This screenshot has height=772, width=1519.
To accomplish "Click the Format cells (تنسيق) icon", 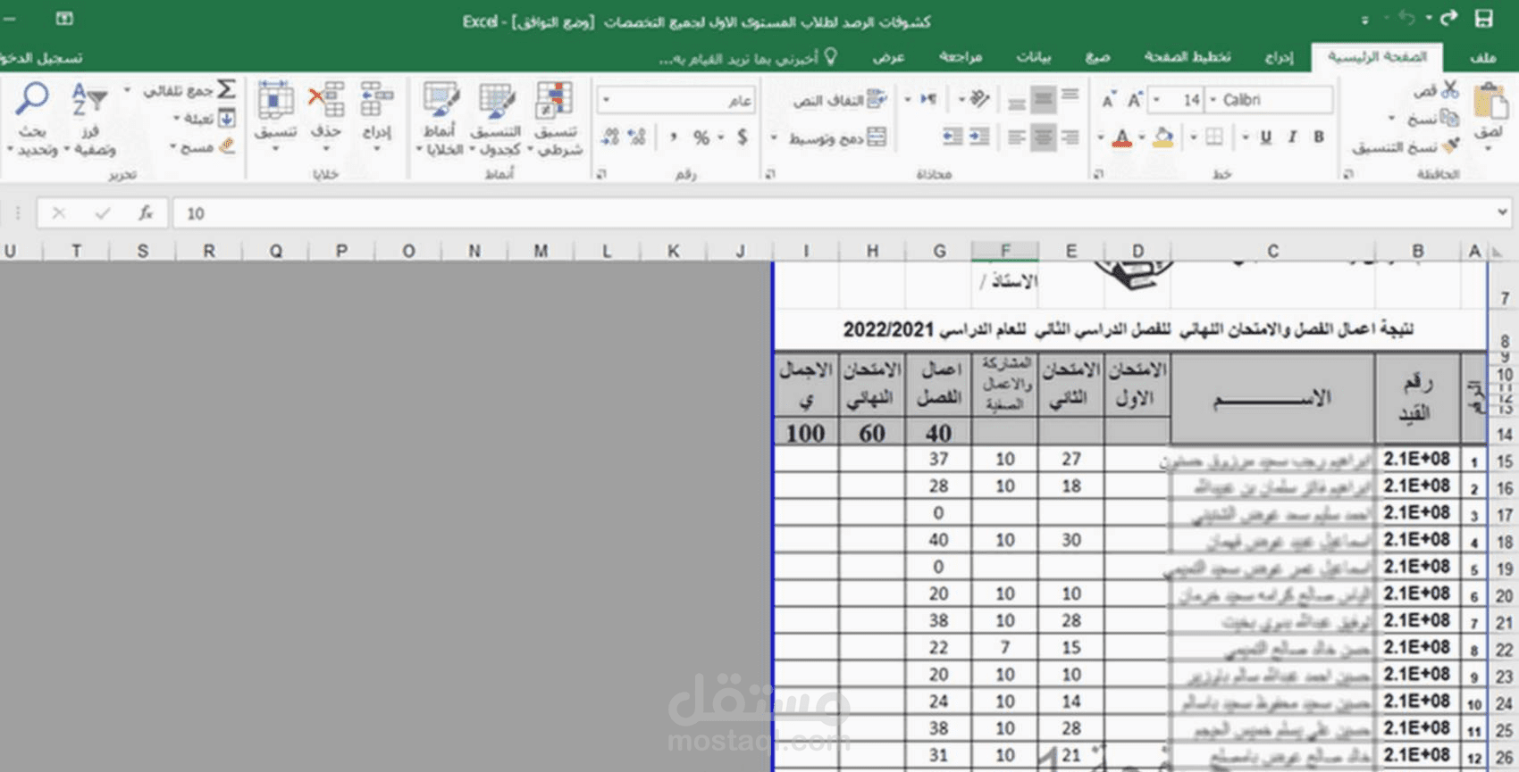I will click(x=275, y=100).
